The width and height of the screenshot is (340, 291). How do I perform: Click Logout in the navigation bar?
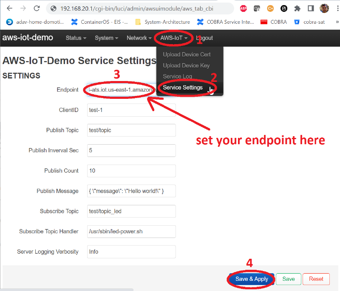click(x=204, y=38)
